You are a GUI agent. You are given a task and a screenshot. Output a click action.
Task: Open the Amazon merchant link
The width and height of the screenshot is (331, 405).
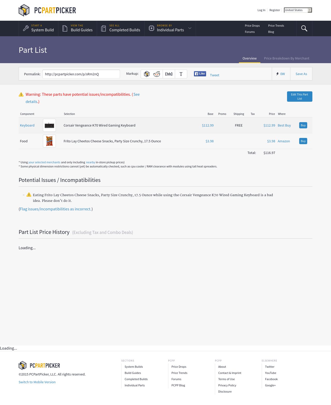(284, 141)
